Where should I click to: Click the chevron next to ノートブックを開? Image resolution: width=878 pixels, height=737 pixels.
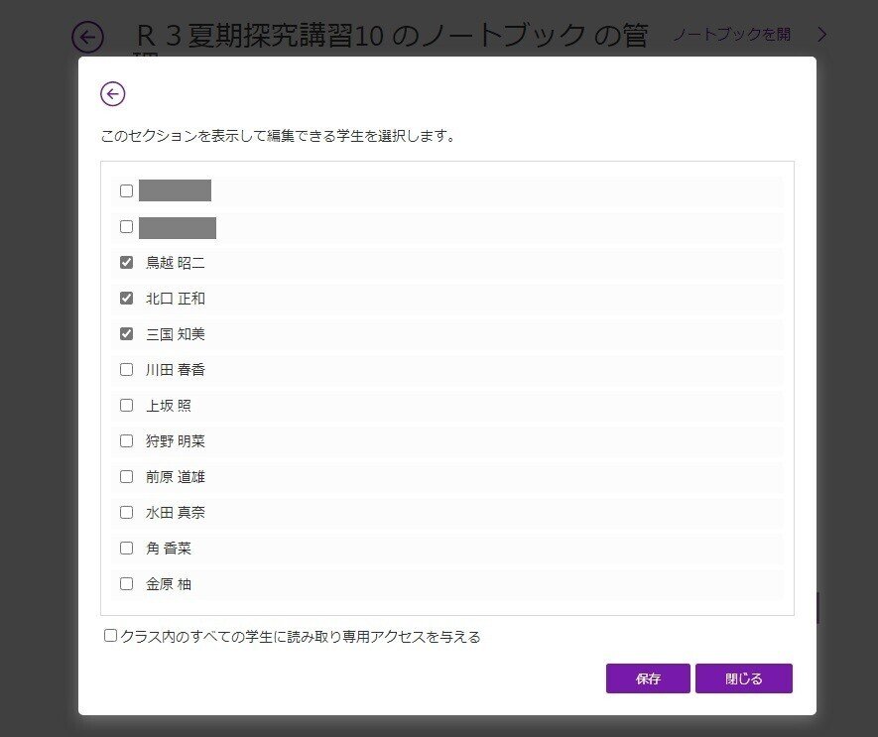[822, 33]
